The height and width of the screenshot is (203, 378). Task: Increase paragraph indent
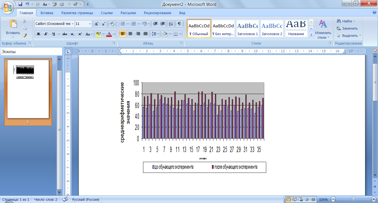(x=162, y=24)
